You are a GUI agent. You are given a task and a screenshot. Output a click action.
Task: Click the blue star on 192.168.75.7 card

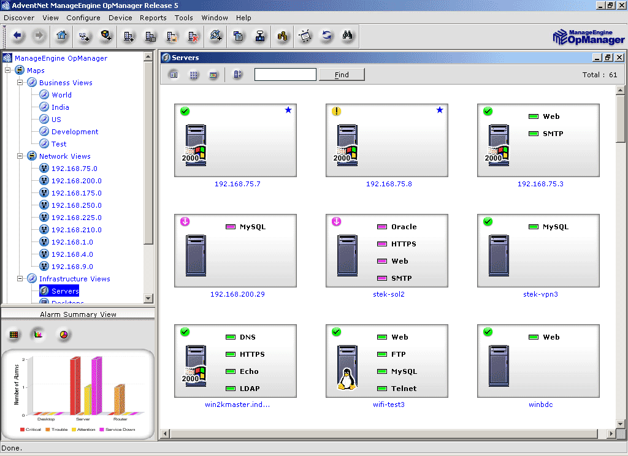[288, 110]
